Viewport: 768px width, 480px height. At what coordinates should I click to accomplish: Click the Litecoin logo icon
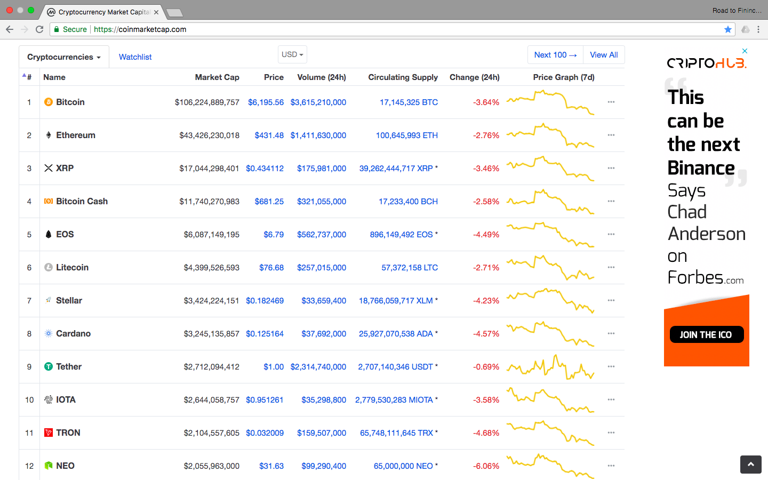pos(49,267)
